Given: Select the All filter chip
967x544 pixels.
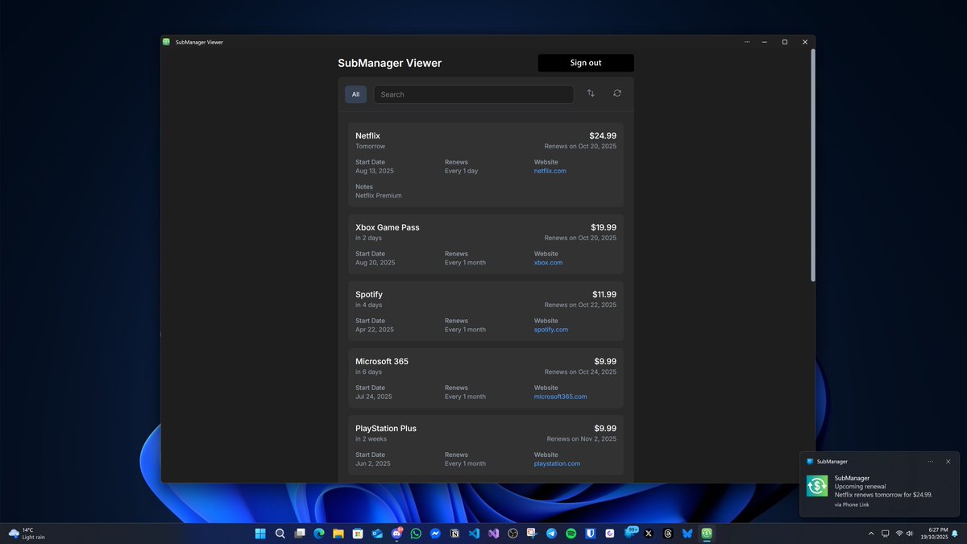Looking at the screenshot, I should click(355, 94).
